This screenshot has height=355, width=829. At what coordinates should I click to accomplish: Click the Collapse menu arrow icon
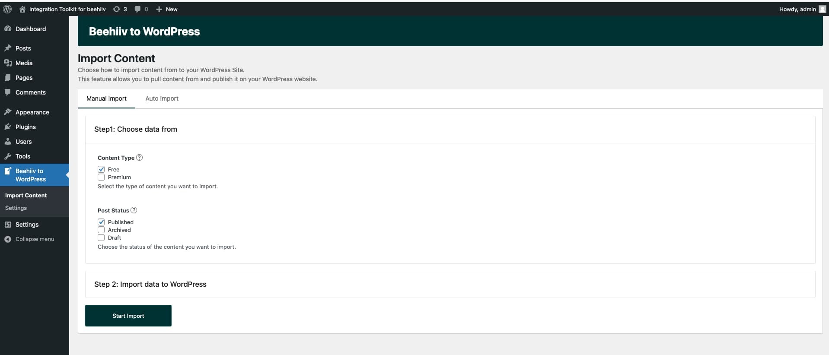pyautogui.click(x=8, y=239)
